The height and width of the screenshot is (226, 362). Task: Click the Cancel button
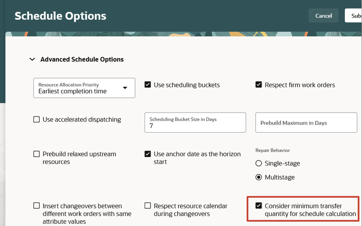(x=323, y=16)
